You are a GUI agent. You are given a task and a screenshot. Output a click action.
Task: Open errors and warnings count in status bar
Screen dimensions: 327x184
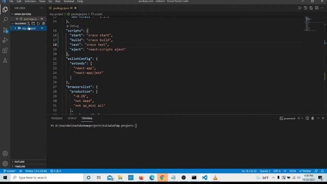(56, 171)
